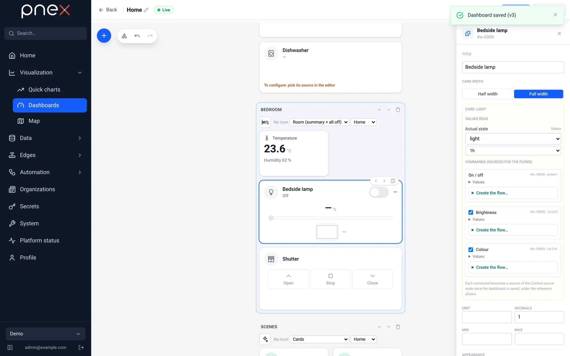Screen dimensions: 570x356
Task: Move the Bedroom section up
Action: pyautogui.click(x=379, y=110)
